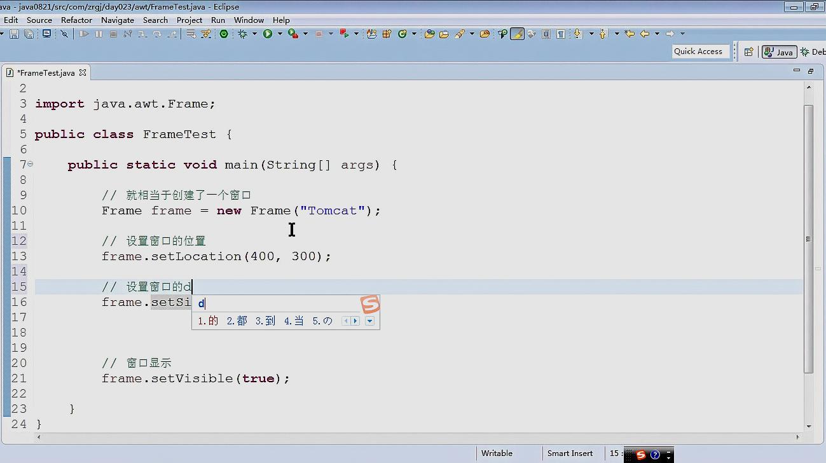Click the Disconnect debug icon

coord(128,34)
